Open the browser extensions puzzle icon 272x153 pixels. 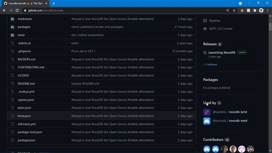click(x=255, y=10)
